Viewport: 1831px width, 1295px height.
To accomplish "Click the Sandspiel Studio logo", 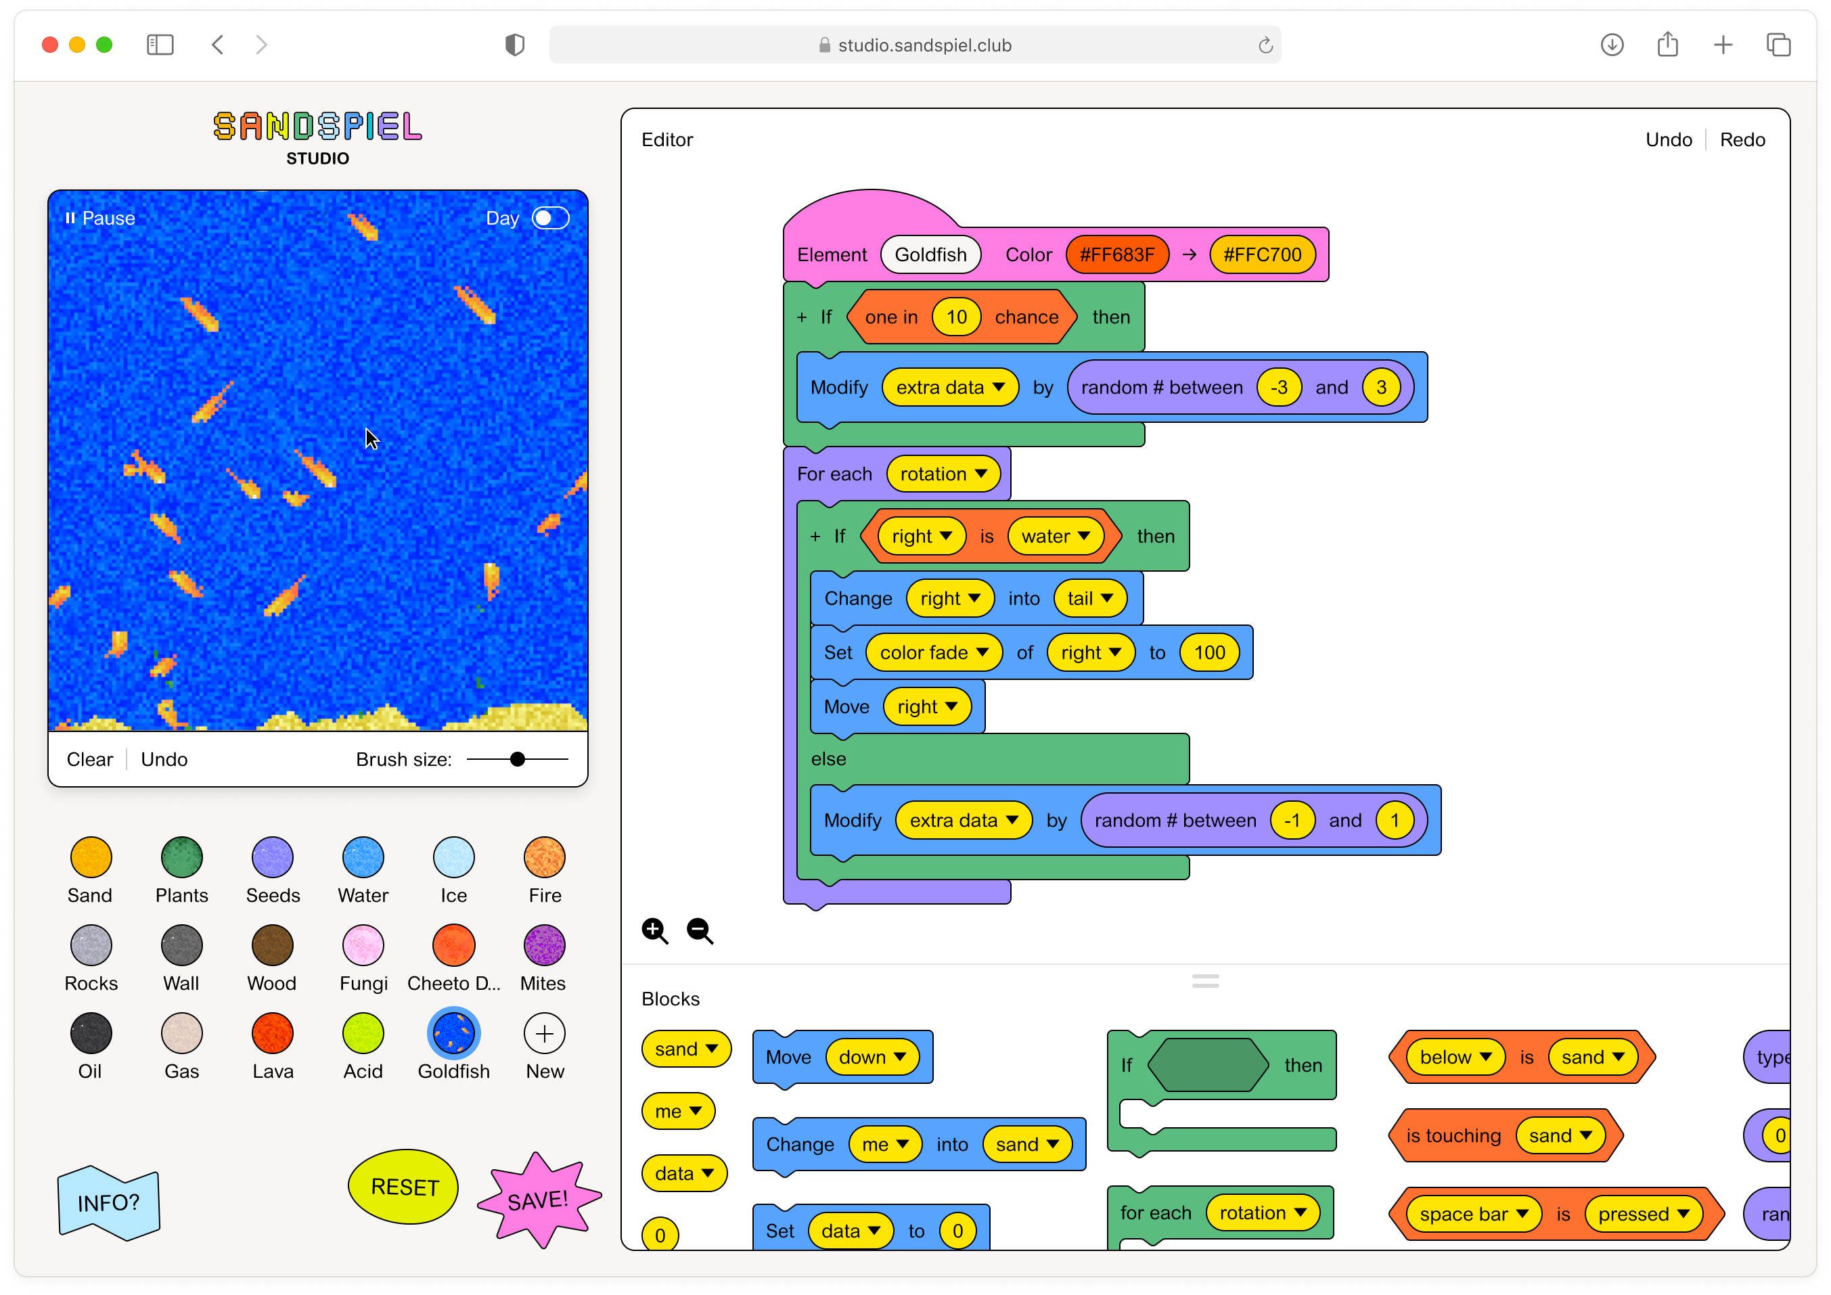I will (317, 138).
